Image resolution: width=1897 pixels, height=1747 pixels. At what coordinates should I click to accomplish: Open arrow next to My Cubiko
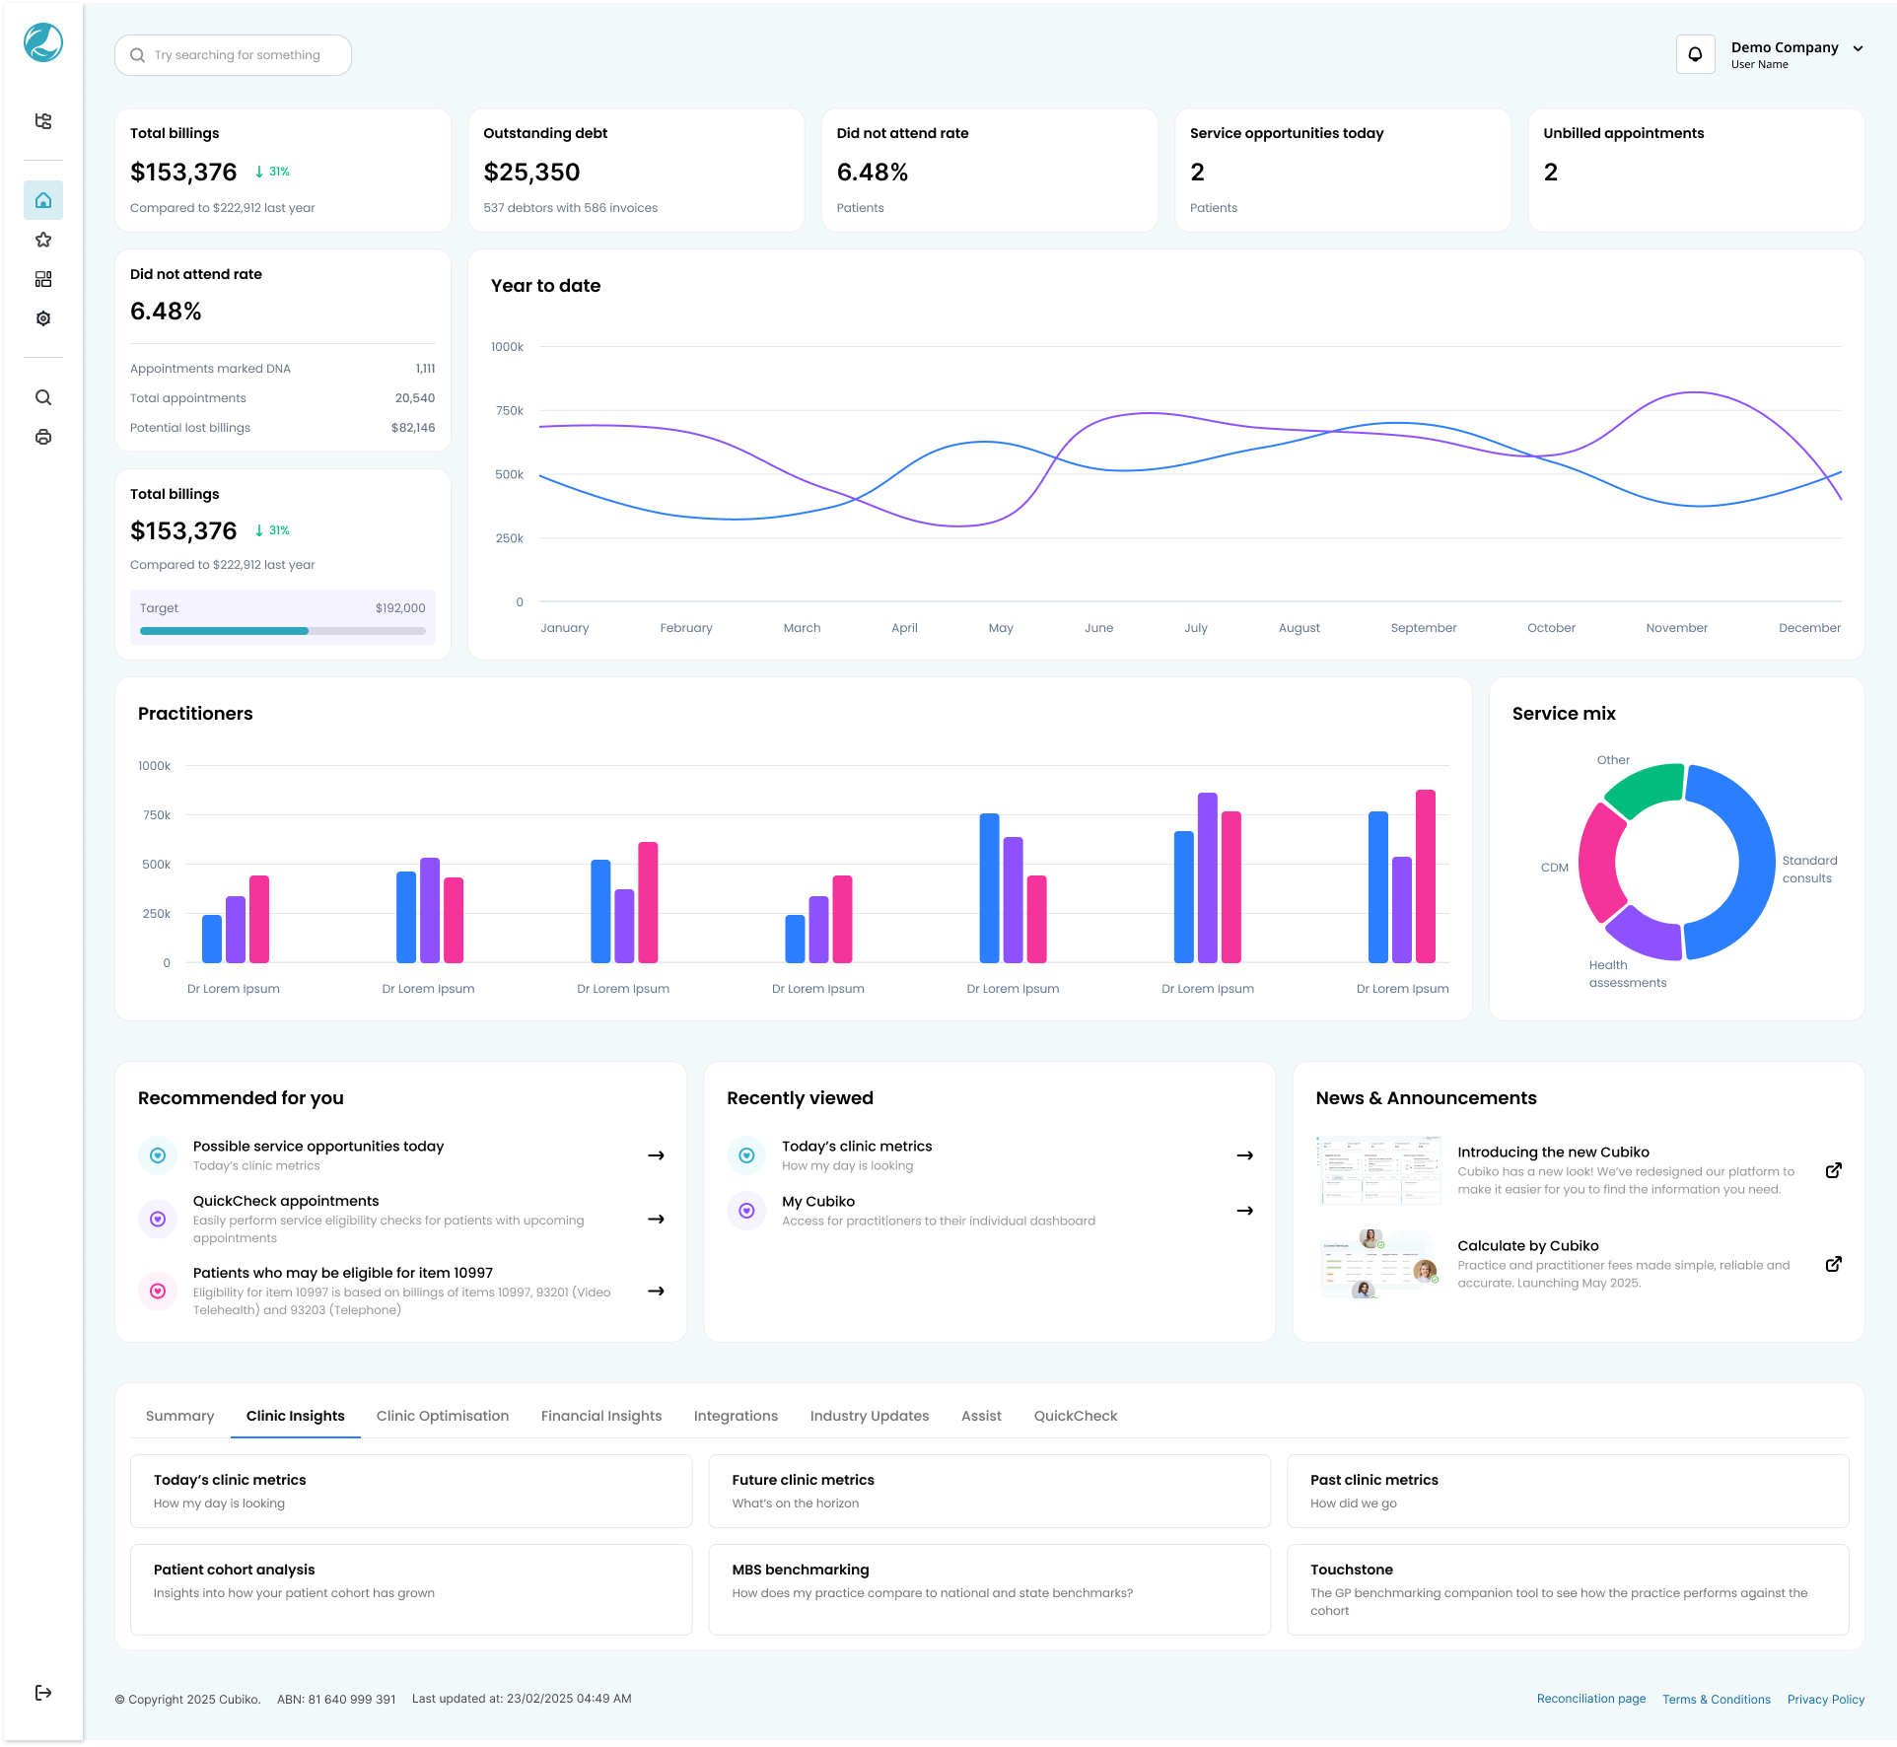(x=1244, y=1211)
